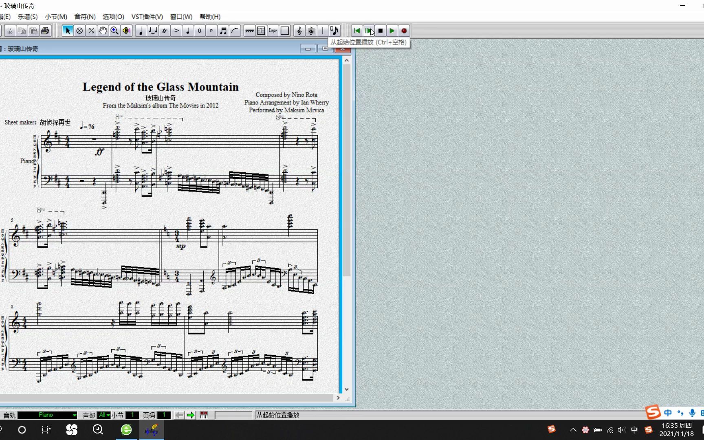Select the barline tool

tap(323, 31)
